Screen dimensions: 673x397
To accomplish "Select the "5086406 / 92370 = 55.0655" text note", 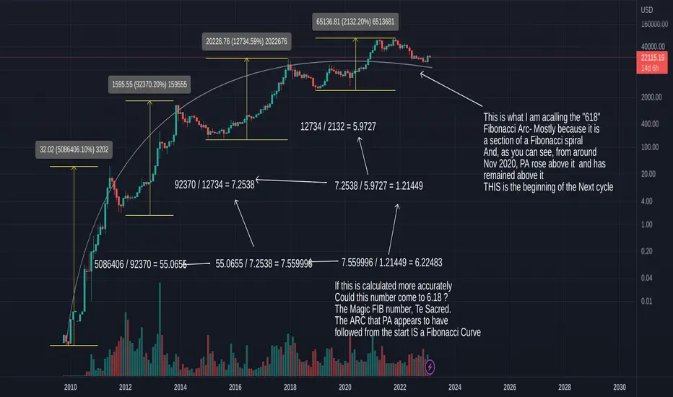I will click(x=140, y=264).
